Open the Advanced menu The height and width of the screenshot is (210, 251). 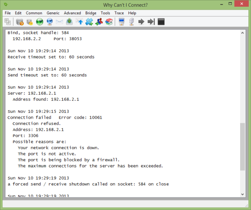[x=72, y=13]
